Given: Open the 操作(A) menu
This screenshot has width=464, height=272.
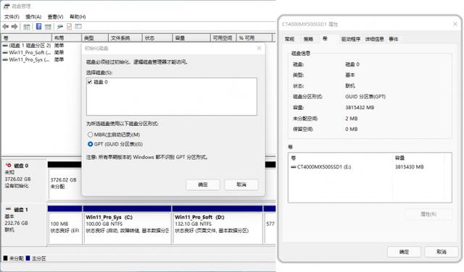Looking at the screenshot, I should point(33,17).
